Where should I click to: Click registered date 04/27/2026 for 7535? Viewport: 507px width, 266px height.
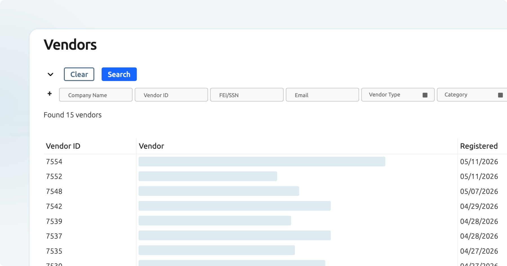coord(479,251)
